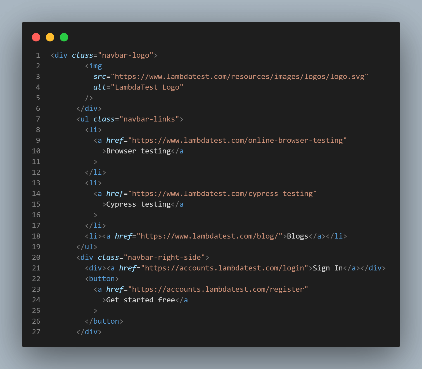The width and height of the screenshot is (422, 369).
Task: Click the "Get started free" text
Action: [x=141, y=300]
